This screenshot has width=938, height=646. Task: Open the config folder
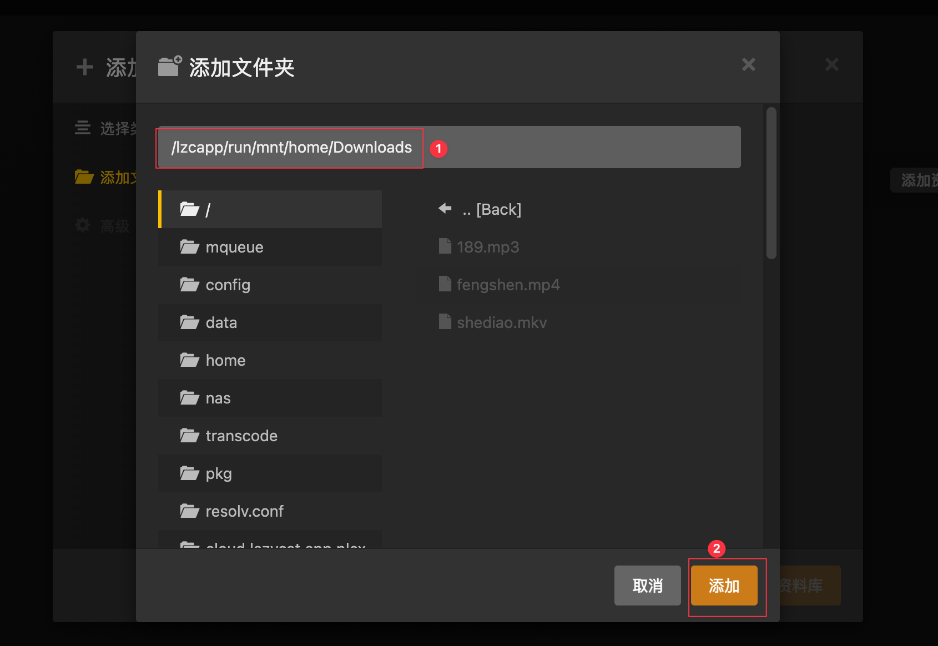tap(270, 285)
